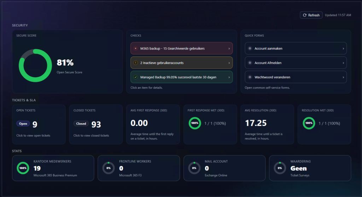The image size is (362, 197).
Task: Click the 'Open common self-service forms.' hint
Action: pos(267,88)
